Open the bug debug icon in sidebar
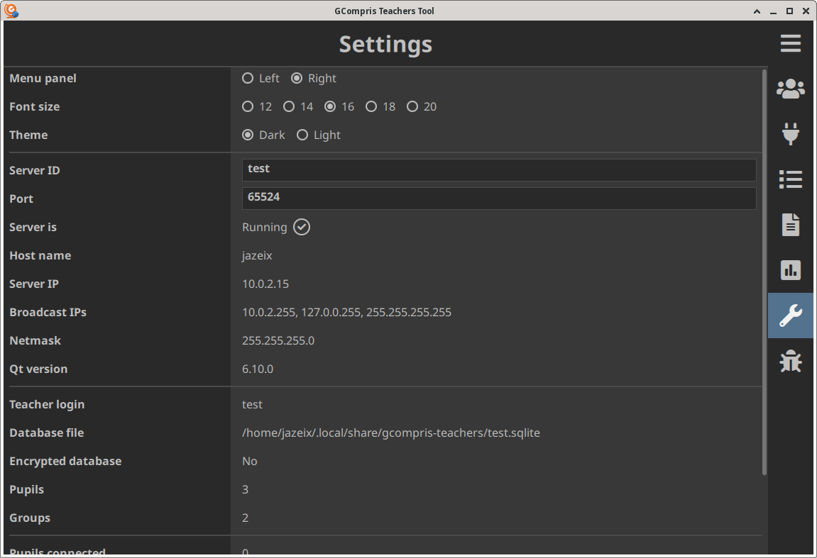 point(790,361)
